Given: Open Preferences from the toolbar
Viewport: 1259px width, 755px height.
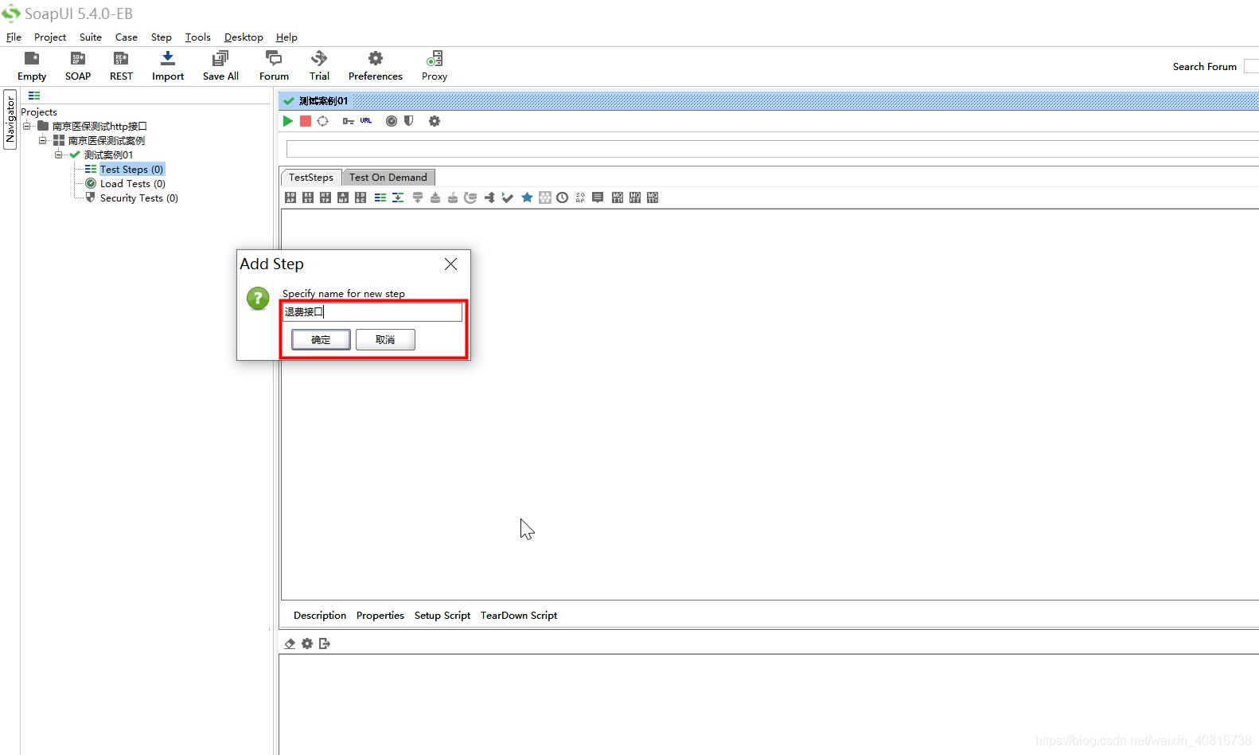Looking at the screenshot, I should coord(376,66).
